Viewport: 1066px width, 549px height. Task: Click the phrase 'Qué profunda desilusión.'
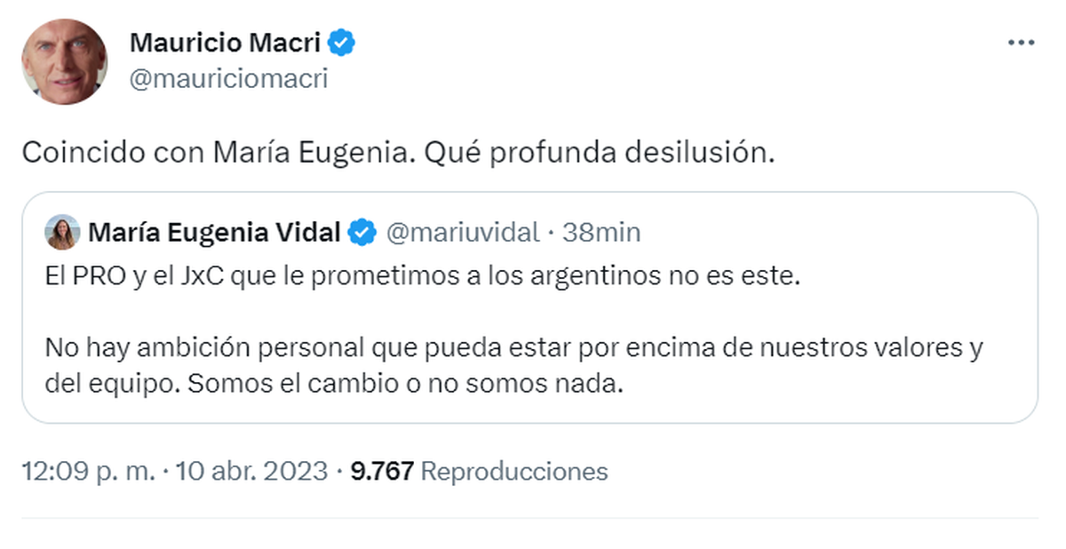[600, 153]
